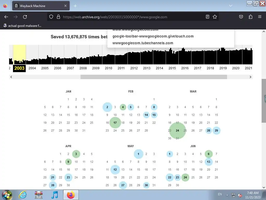The image size is (266, 200).
Task: Open February 2 snapshot
Action: point(107,107)
